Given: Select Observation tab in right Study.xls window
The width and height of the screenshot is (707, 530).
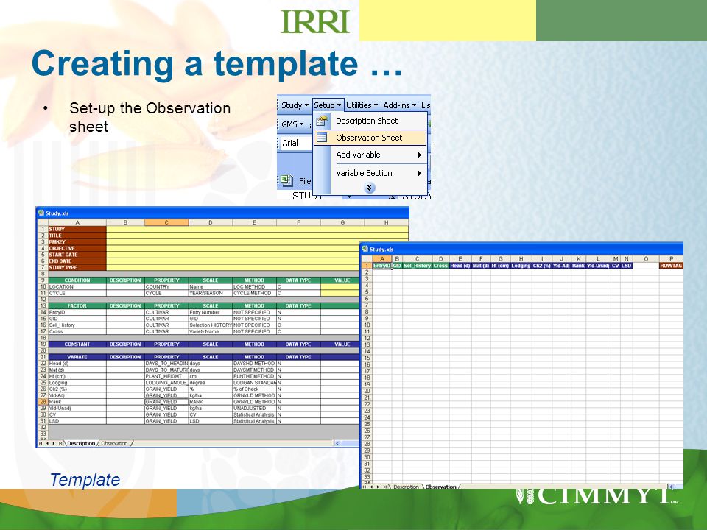Looking at the screenshot, I should [440, 487].
